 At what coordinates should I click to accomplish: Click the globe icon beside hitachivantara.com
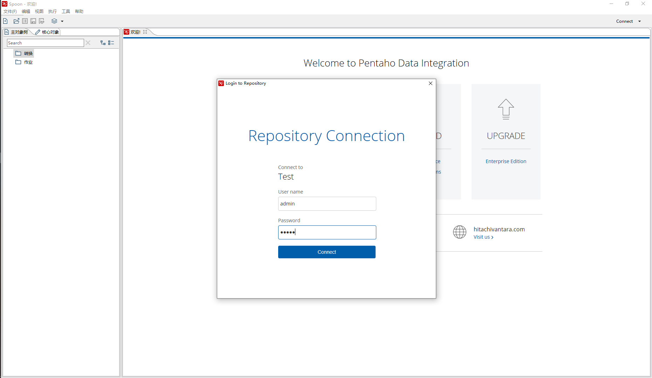coord(460,232)
